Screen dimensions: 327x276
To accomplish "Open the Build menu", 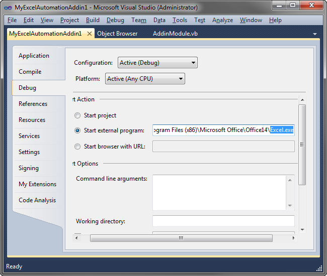I will click(93, 20).
